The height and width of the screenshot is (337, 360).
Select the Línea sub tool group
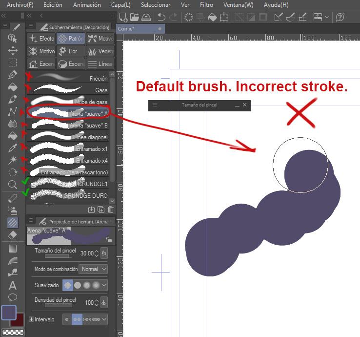click(100, 64)
